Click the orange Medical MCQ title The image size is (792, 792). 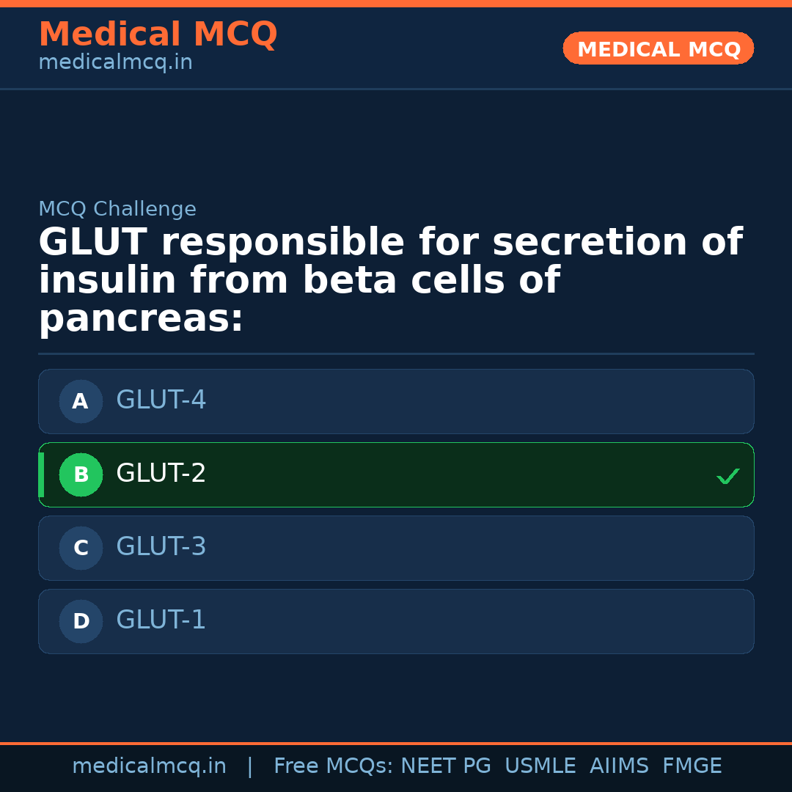(x=158, y=34)
